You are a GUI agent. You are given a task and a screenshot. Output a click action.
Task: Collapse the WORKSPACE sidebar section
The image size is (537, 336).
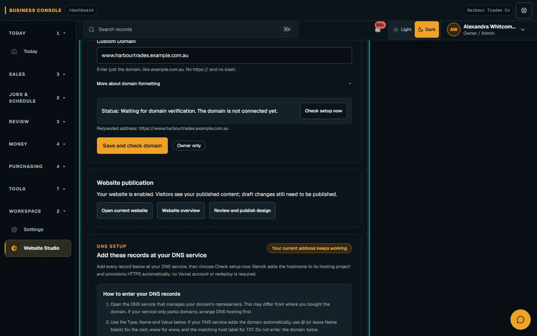click(37, 211)
